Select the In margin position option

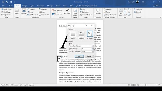90,35
